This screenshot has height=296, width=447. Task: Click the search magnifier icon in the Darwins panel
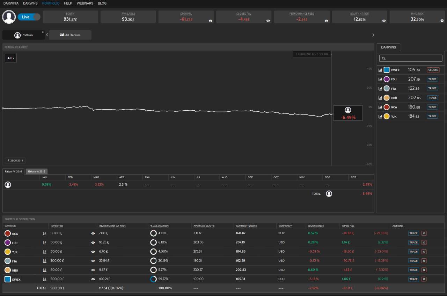[383, 59]
